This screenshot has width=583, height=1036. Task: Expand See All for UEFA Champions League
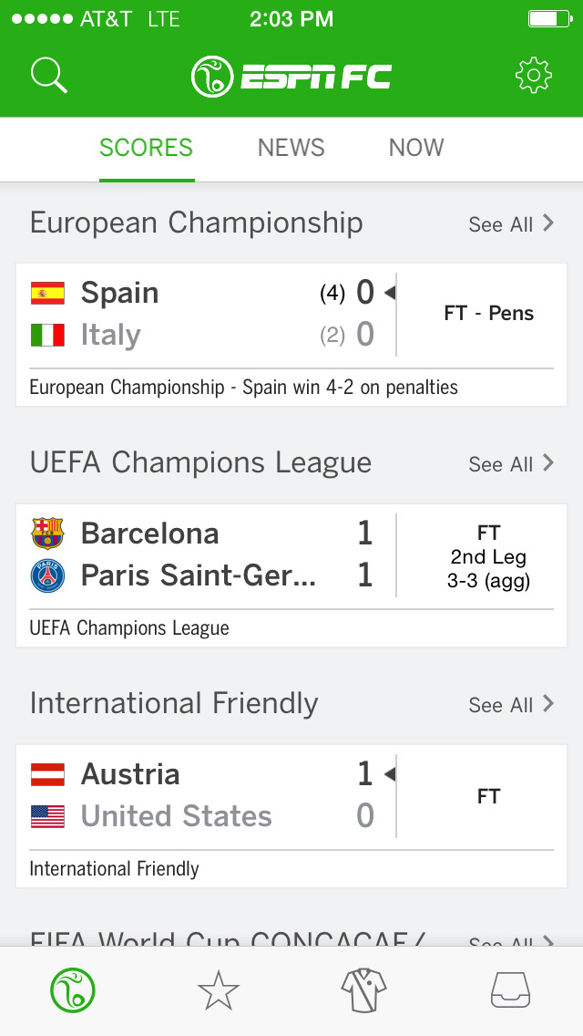click(511, 463)
